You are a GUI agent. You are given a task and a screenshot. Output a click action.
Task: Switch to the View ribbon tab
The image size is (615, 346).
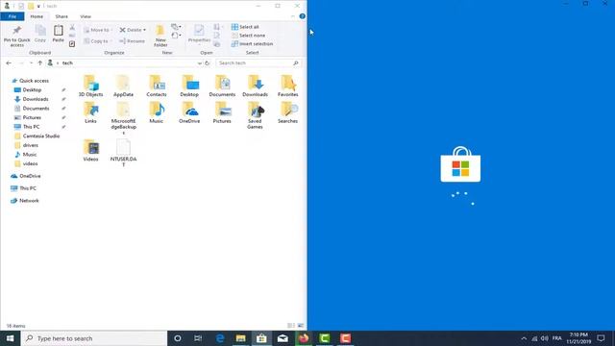[86, 16]
